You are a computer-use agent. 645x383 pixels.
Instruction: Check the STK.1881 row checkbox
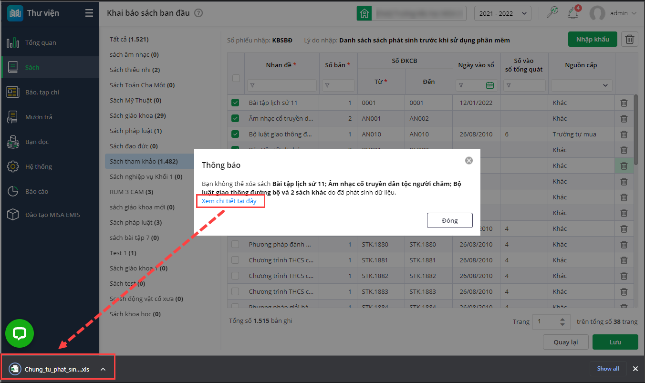[235, 260]
